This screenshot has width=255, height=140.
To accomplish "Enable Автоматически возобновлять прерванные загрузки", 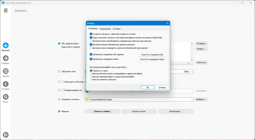I will [x=91, y=41].
